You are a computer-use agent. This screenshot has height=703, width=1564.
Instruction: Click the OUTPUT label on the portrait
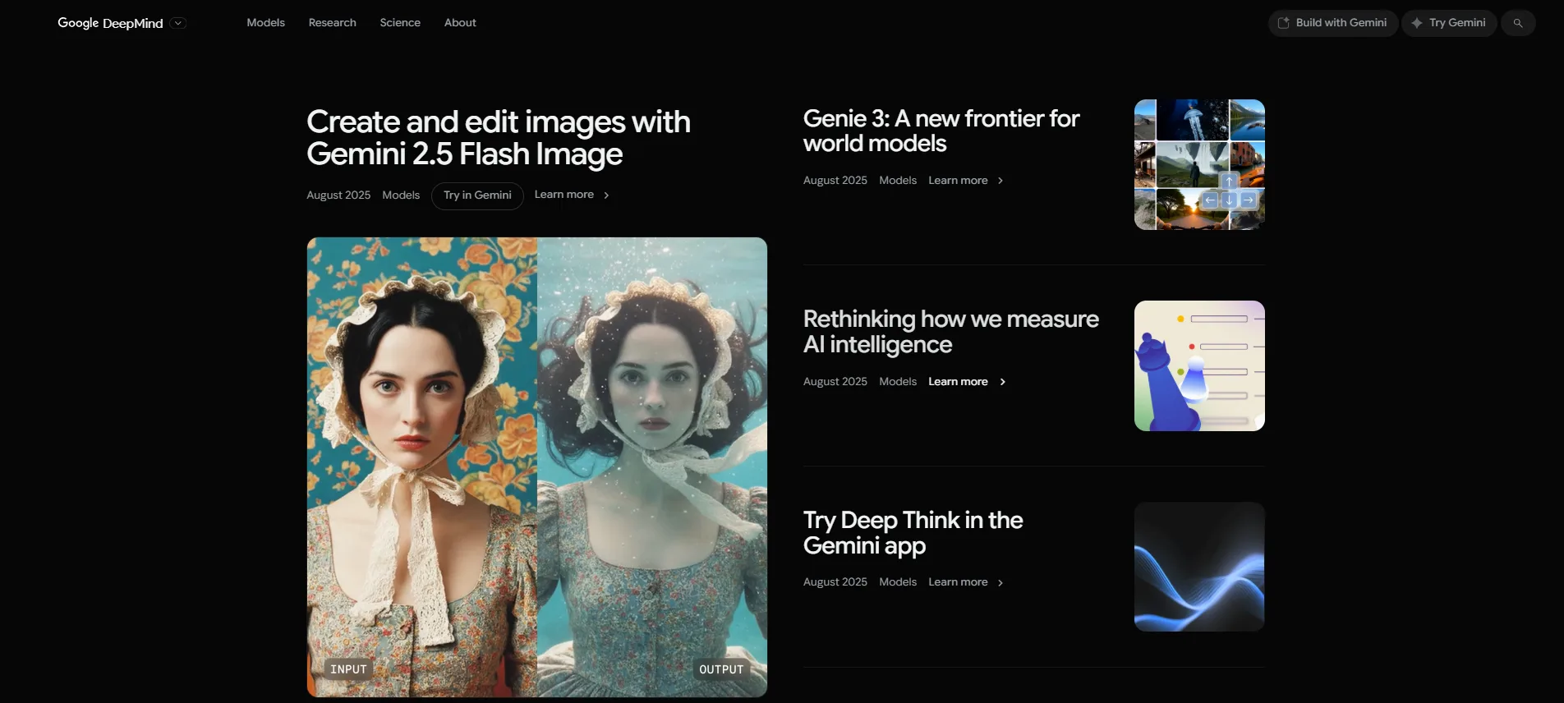[x=721, y=669]
